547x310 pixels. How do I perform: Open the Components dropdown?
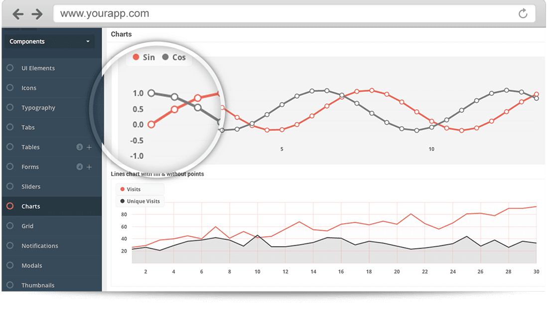pyautogui.click(x=49, y=41)
